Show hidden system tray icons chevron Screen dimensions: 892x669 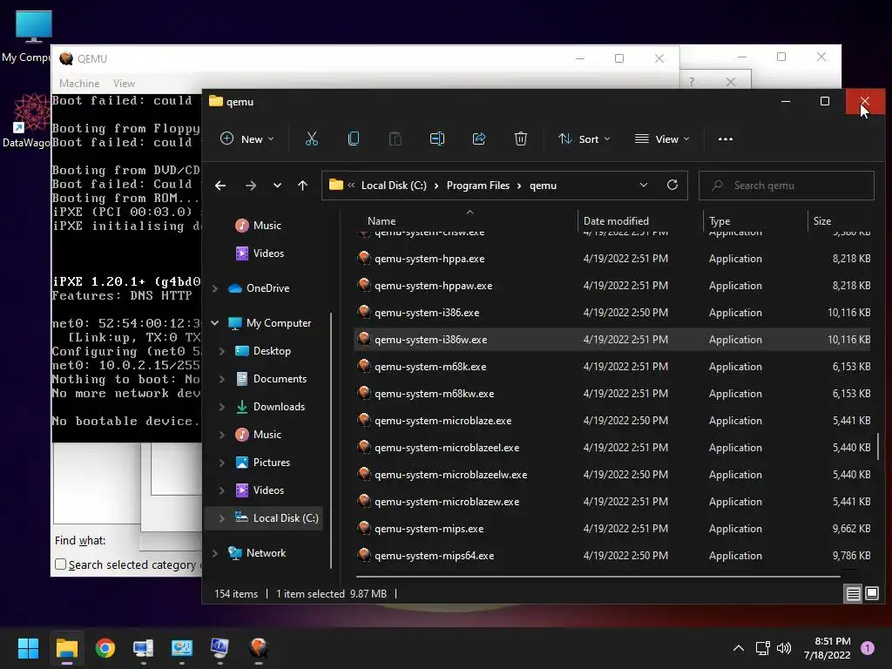point(739,648)
